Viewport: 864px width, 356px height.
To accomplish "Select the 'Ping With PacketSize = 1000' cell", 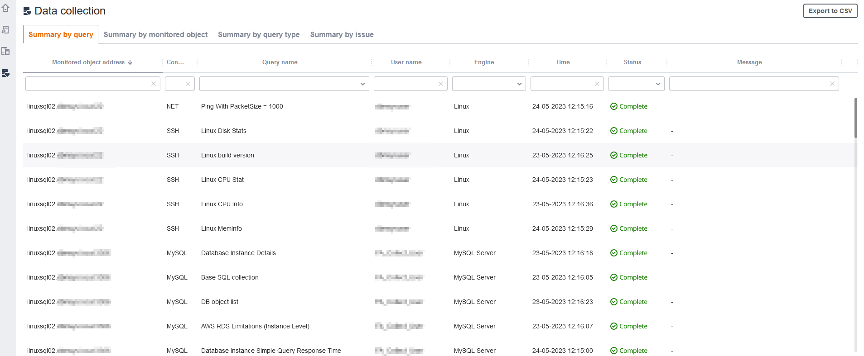I will [242, 106].
